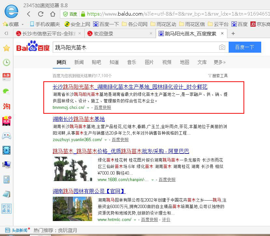The height and width of the screenshot is (236, 270).
Task: Open the 阿里巴巴 跳马苗木价格 result link
Action: tap(121, 151)
